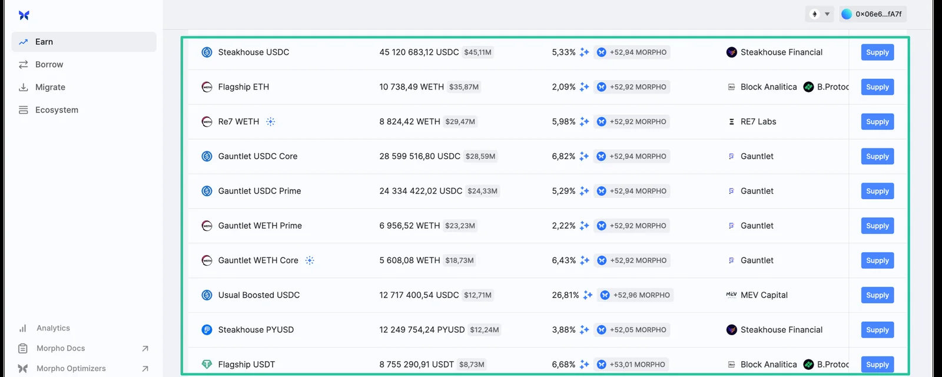The width and height of the screenshot is (942, 377).
Task: Click the B.Protocol icon in the Flagship ETH row
Action: 809,87
